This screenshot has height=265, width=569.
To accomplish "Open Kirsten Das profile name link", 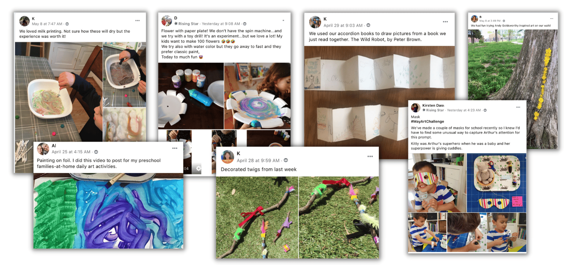I will pyautogui.click(x=433, y=105).
